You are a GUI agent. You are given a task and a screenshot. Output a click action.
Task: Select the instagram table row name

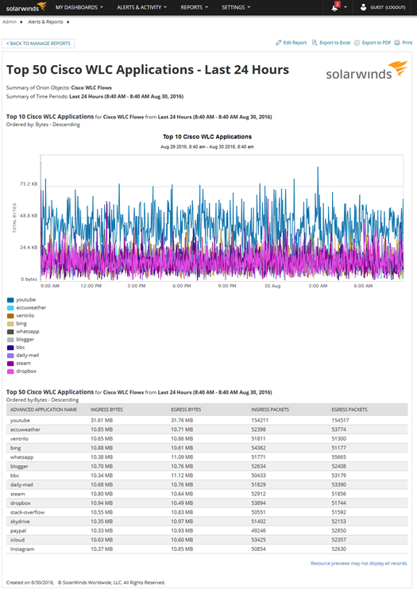click(22, 549)
